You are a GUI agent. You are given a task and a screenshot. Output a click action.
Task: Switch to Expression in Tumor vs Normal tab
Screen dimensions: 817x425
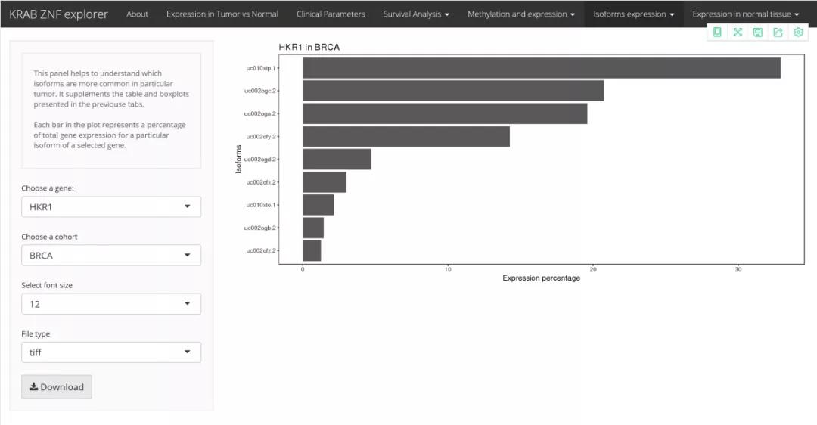point(222,14)
